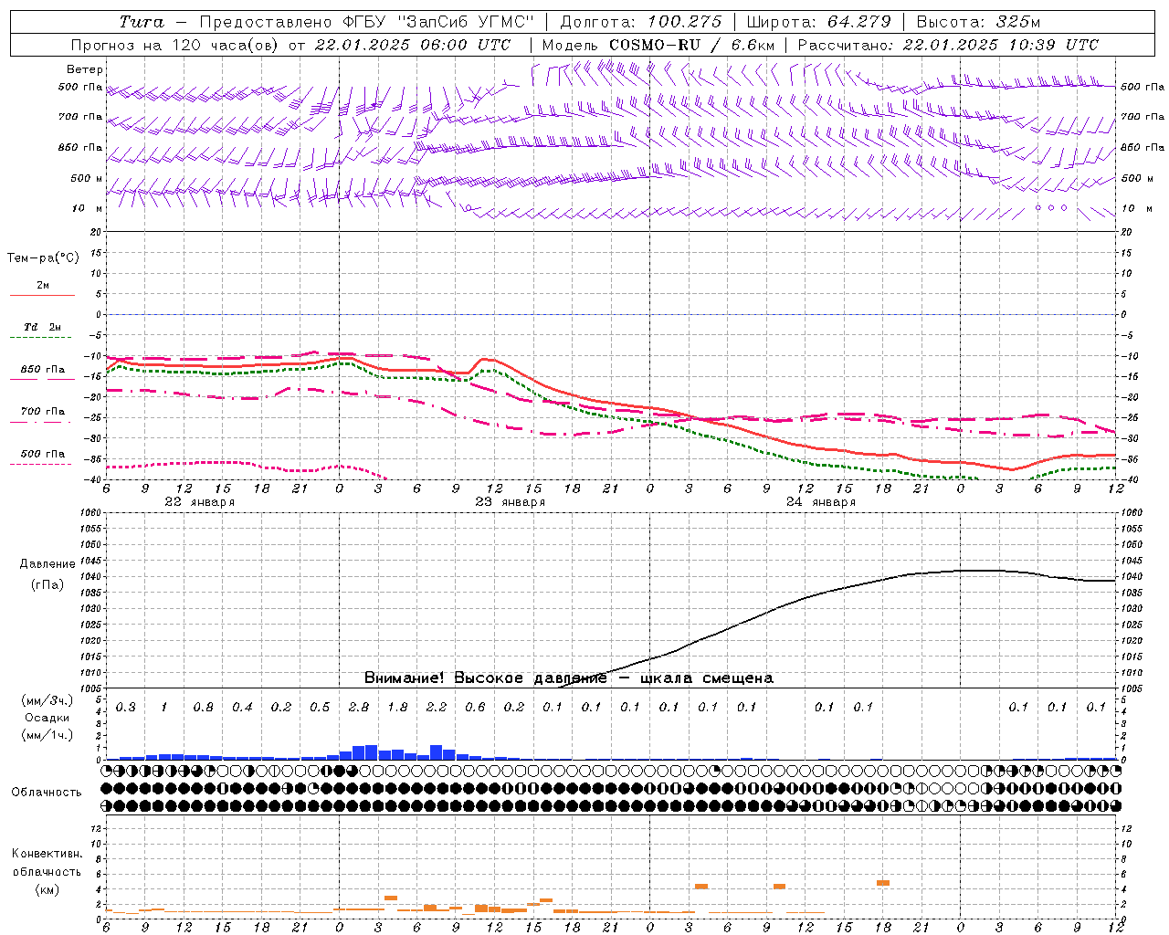Click the "Давление" pressure panel label
The image size is (1169, 935).
tap(47, 564)
